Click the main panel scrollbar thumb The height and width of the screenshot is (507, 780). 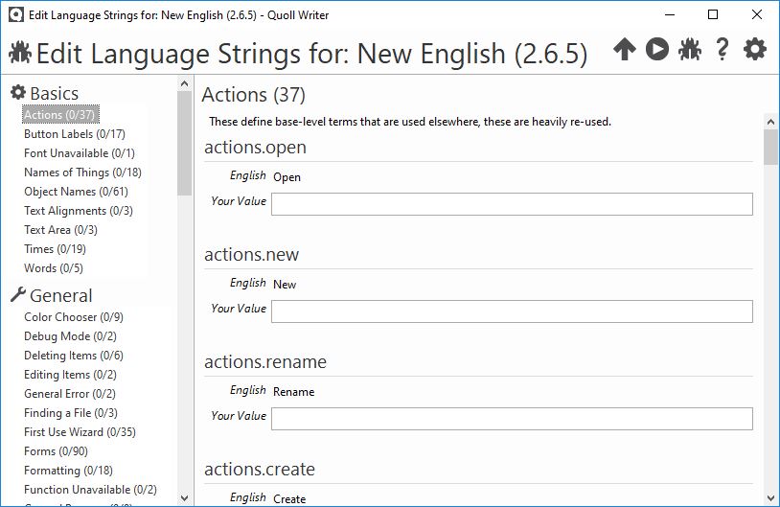(x=770, y=147)
